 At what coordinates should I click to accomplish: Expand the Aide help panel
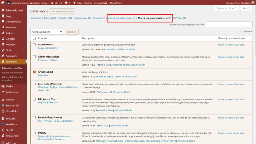pos(246,8)
